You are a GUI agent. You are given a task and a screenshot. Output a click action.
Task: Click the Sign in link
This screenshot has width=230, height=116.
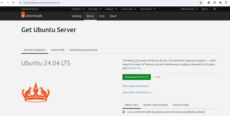tap(205, 9)
